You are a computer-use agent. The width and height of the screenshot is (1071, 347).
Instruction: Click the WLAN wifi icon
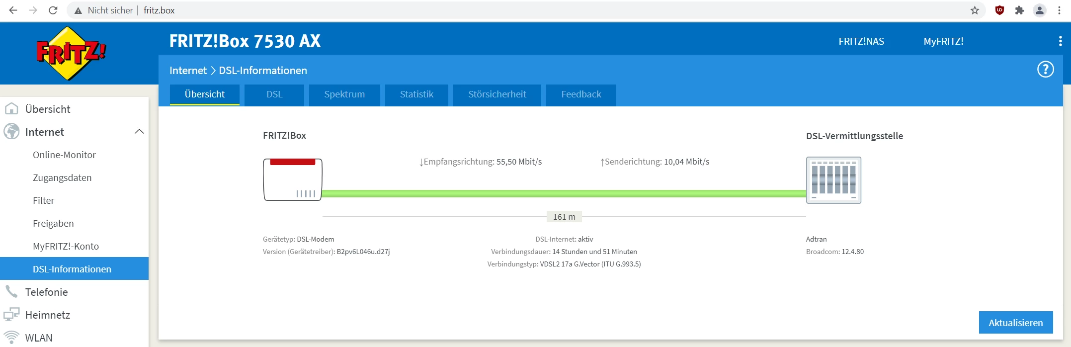[x=11, y=337]
